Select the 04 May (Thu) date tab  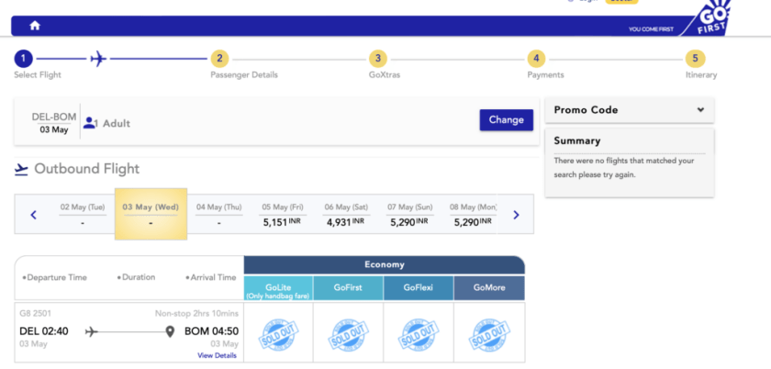(218, 215)
